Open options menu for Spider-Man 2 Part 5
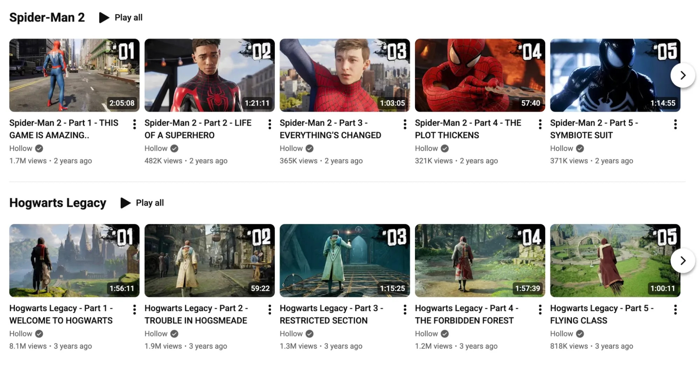Viewport: 700px width, 366px height. [x=675, y=124]
